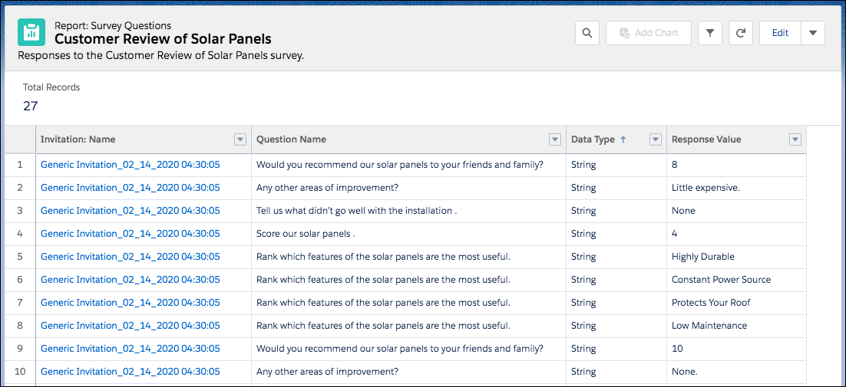Click 'Any other areas of improvement?' in row 2
The image size is (846, 387).
(x=409, y=188)
